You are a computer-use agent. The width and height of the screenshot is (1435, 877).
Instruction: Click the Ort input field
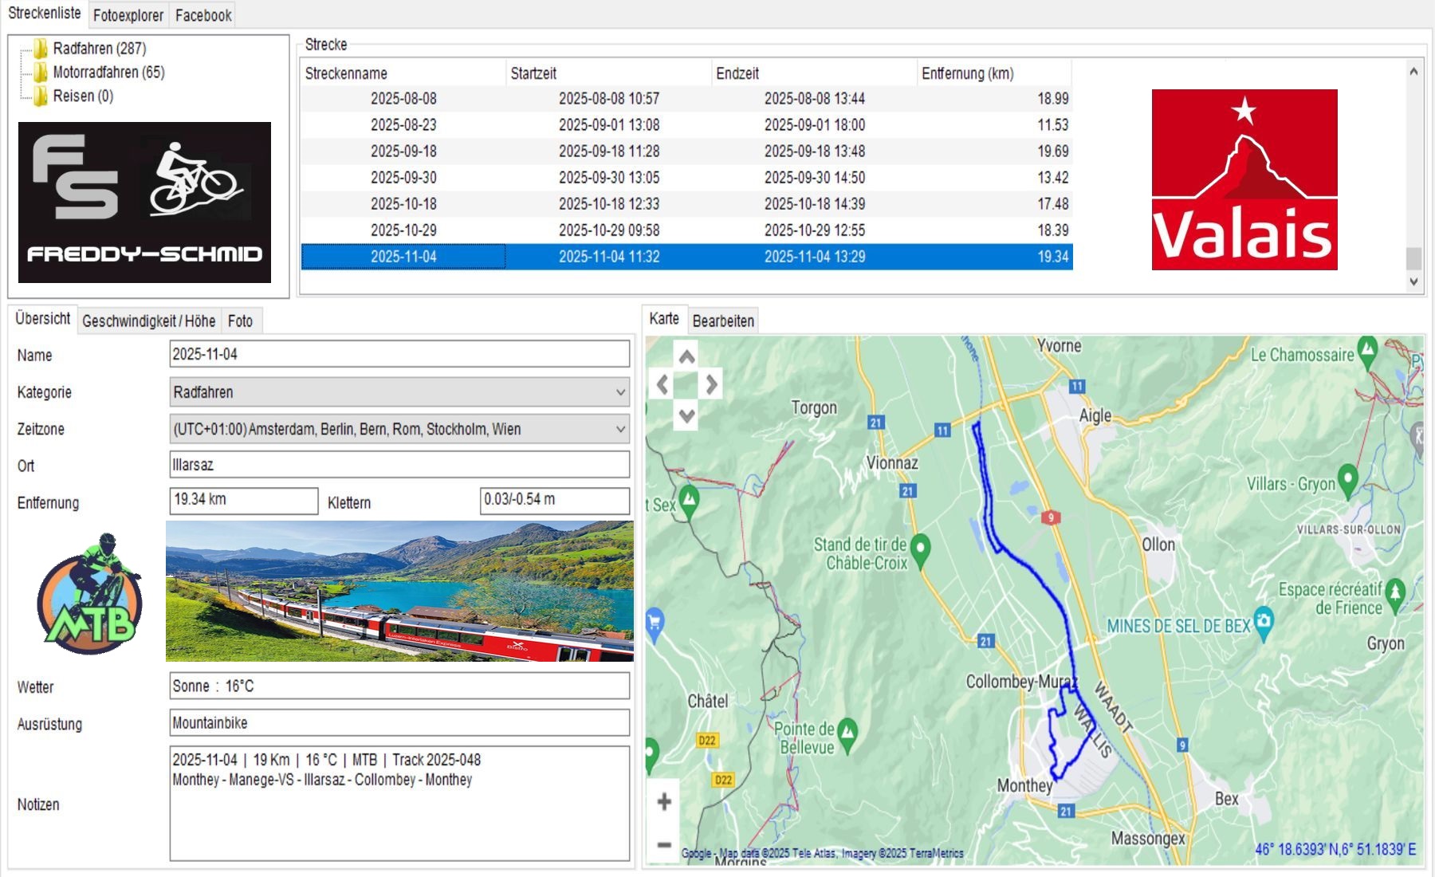point(399,465)
